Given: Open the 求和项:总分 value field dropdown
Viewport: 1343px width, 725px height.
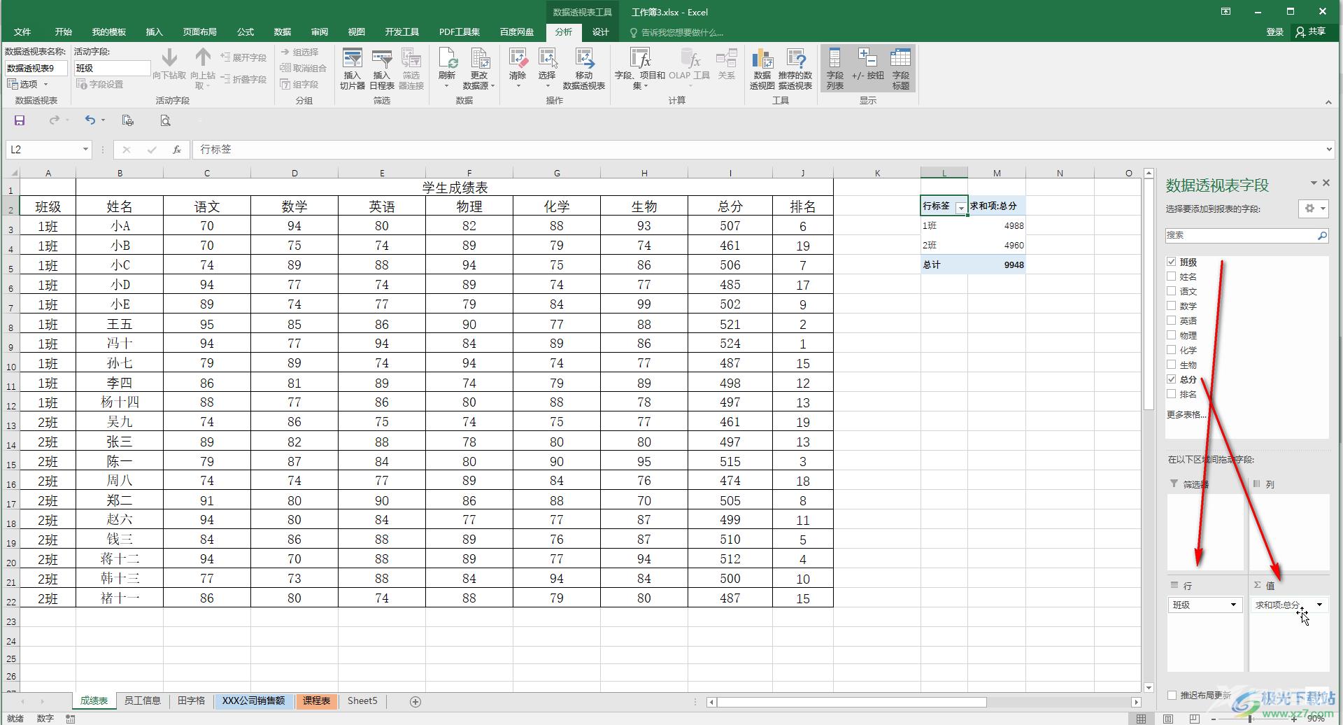Looking at the screenshot, I should [1319, 605].
